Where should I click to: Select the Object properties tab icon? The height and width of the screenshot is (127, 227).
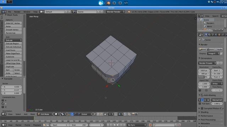point(219,35)
